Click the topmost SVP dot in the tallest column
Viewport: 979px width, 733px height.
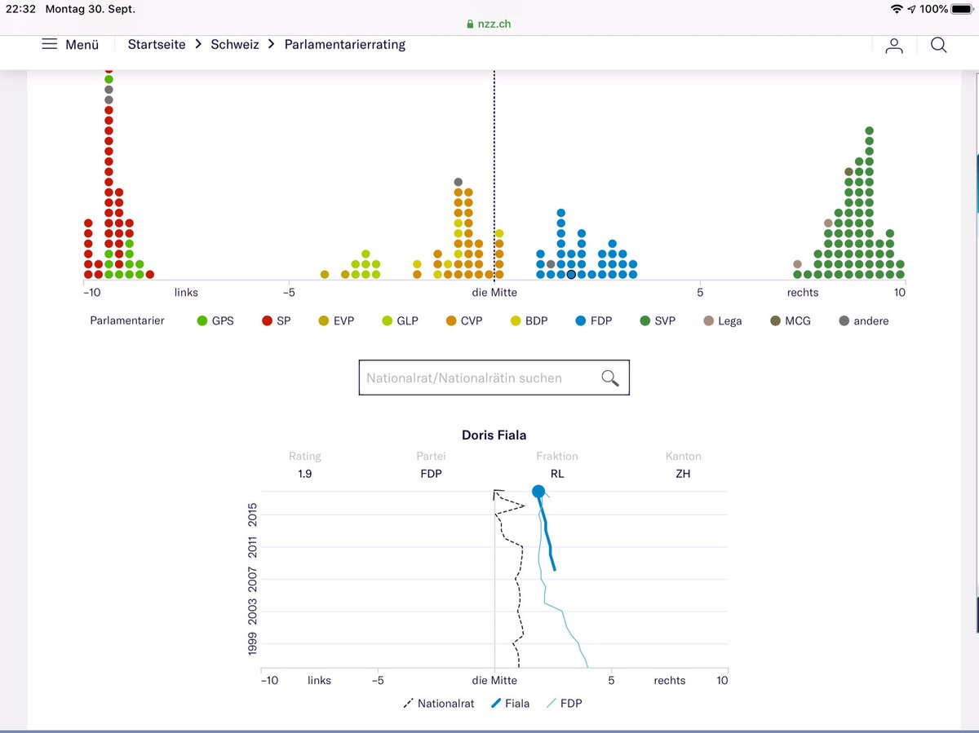coord(870,130)
